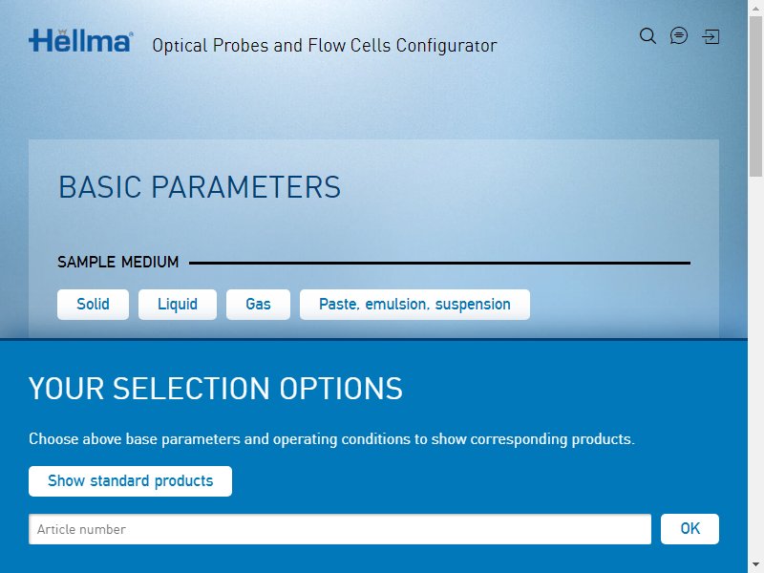Click the Optical Probes and Flow Cells Configurator title
764x573 pixels.
click(x=325, y=45)
